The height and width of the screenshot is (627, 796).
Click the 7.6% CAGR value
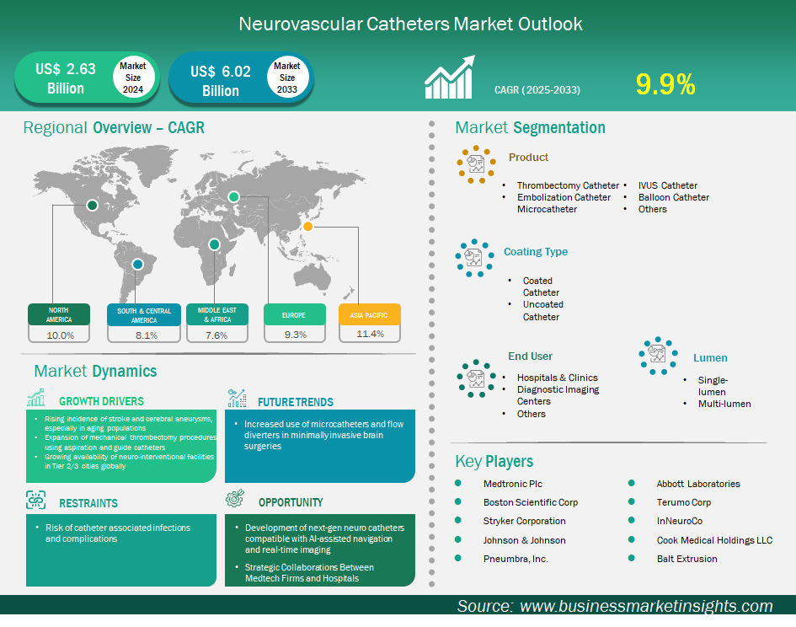tap(216, 335)
